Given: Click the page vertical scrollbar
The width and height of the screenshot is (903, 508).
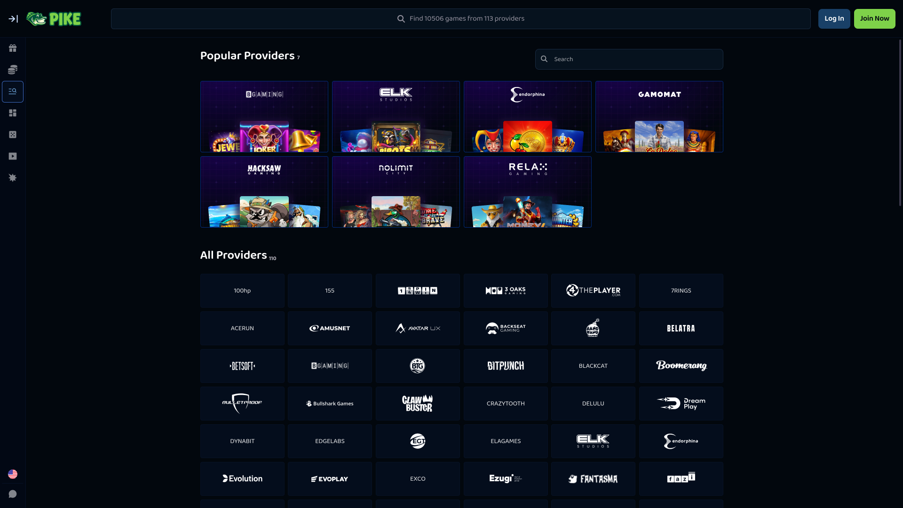Looking at the screenshot, I should 900,122.
